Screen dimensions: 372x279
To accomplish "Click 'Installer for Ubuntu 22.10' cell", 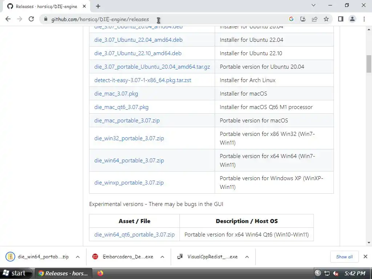I will (274, 53).
